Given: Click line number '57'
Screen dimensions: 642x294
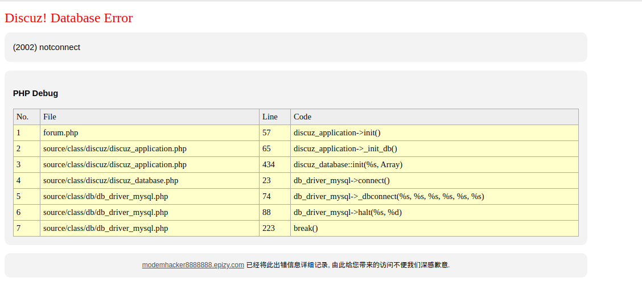Looking at the screenshot, I should [275, 133].
